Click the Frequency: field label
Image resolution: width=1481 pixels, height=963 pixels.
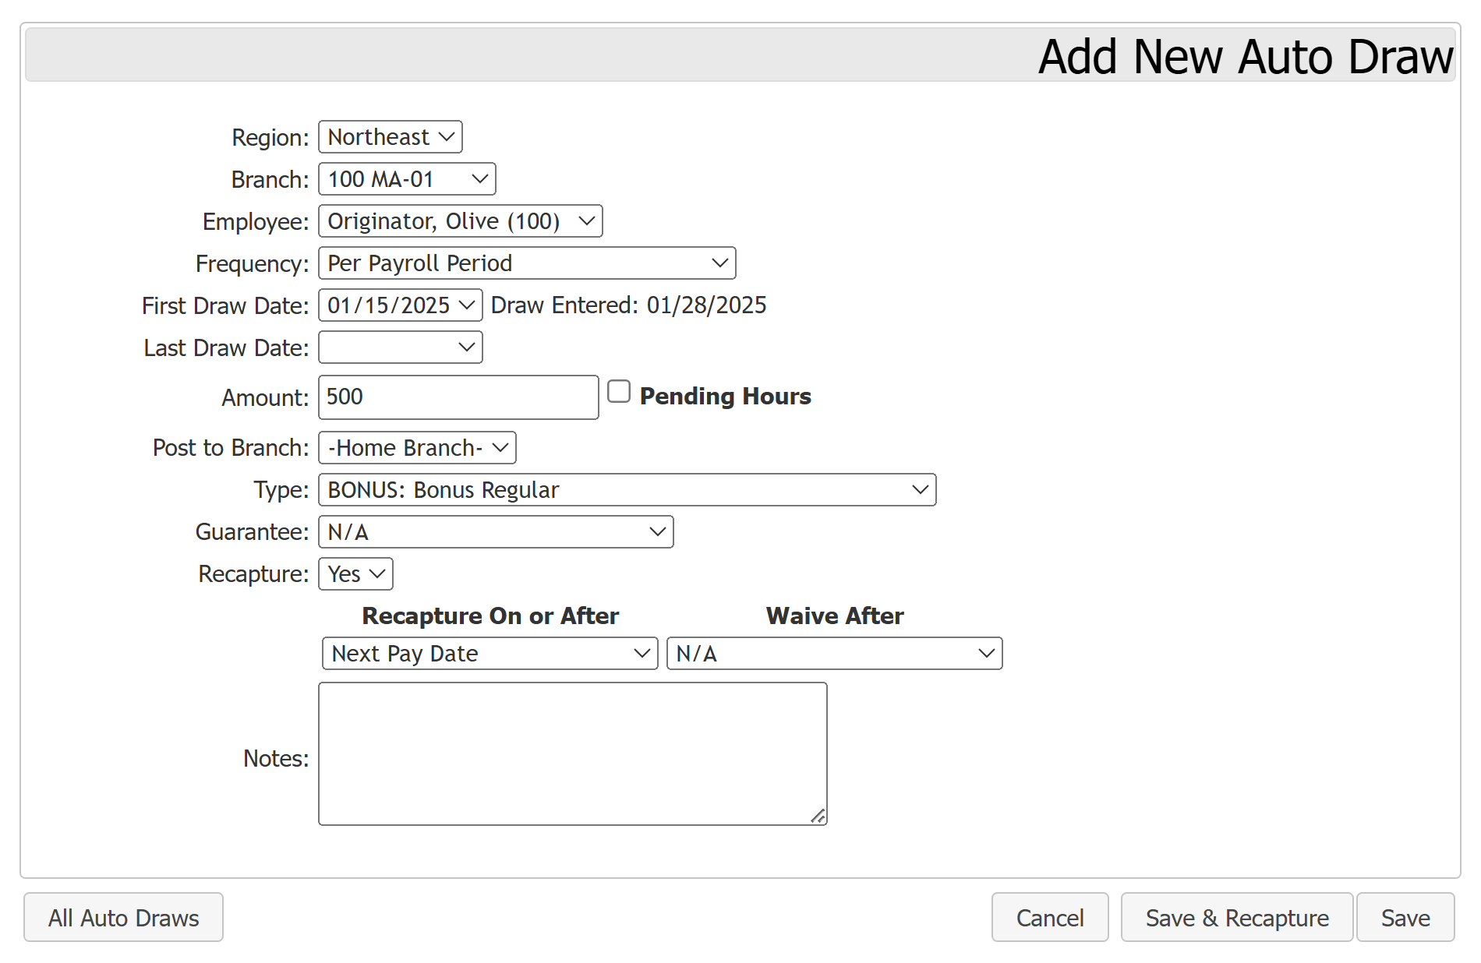(x=253, y=264)
